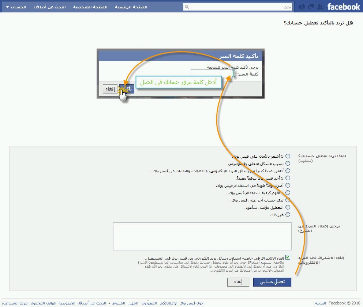Open المطوّرون footer link

[149, 303]
